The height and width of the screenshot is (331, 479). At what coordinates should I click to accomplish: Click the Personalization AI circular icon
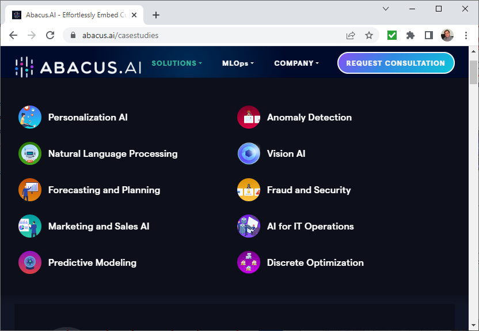[30, 117]
